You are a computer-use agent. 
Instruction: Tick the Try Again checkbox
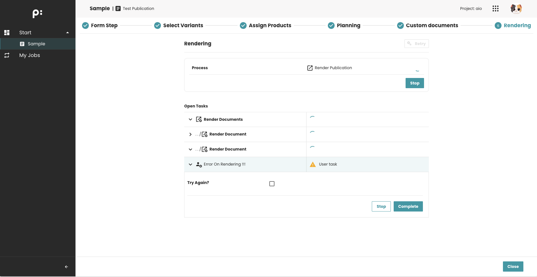tap(272, 184)
